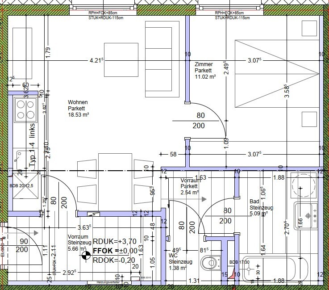Click the square coffee table
The height and width of the screenshot is (290, 329).
[x=121, y=60]
